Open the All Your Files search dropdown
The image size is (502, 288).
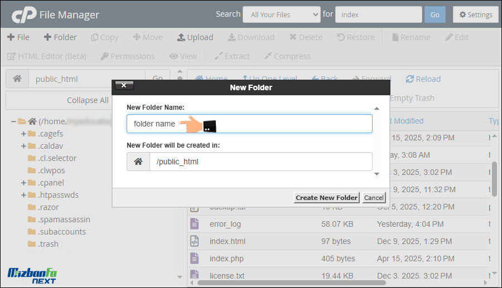click(x=281, y=14)
